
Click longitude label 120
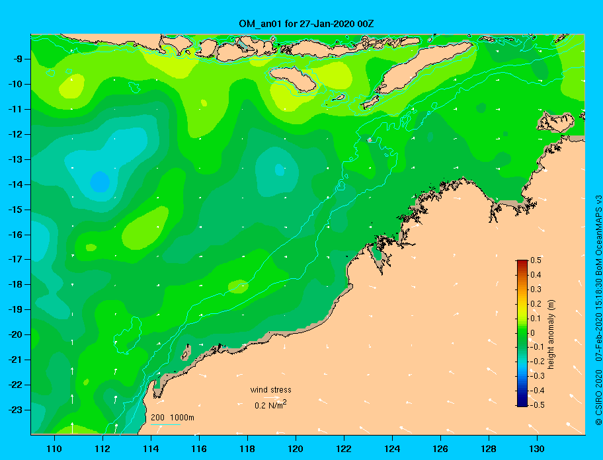(296, 449)
